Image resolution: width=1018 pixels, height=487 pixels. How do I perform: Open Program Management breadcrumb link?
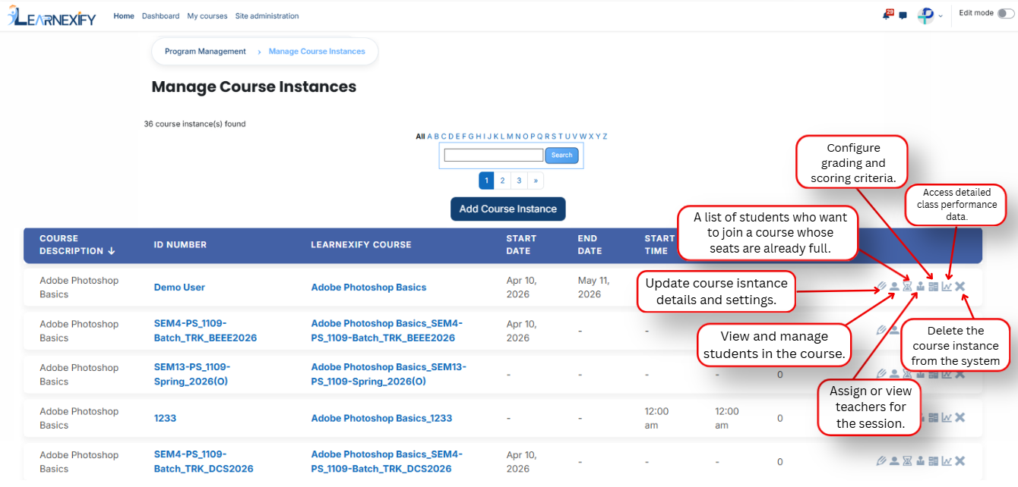point(205,52)
